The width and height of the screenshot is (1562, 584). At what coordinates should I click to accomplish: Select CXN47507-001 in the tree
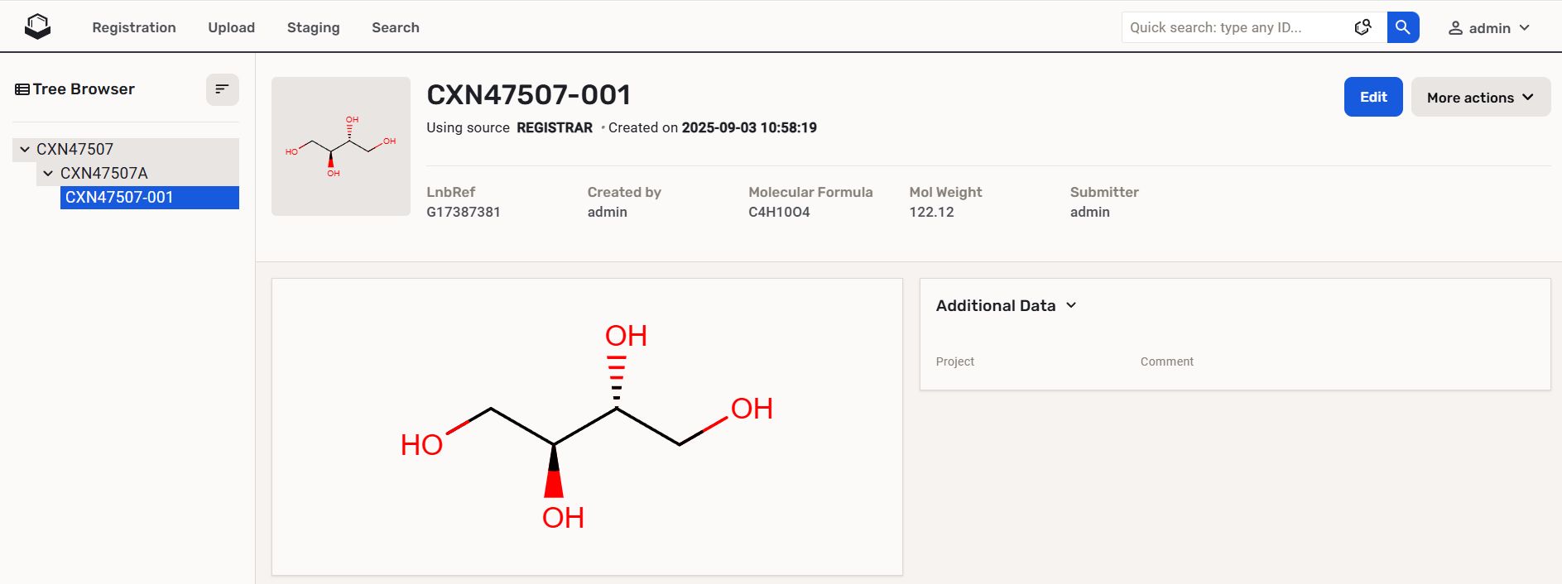point(119,198)
